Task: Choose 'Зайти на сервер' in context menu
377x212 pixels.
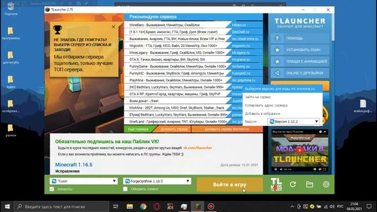Action: (x=258, y=97)
